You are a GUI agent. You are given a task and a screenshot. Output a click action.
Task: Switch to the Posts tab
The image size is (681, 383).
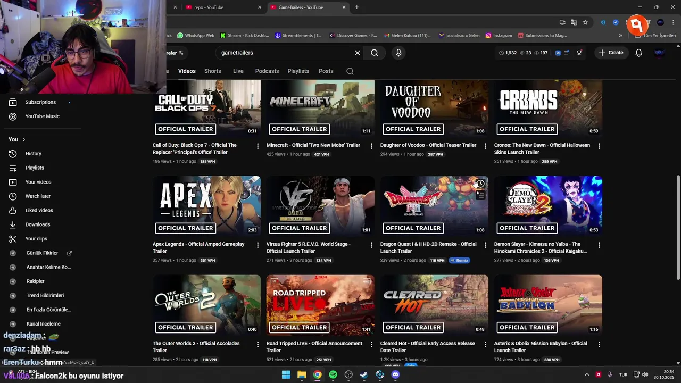[326, 71]
